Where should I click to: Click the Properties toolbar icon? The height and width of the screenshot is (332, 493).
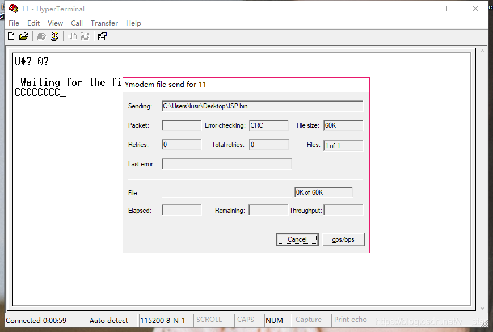(x=103, y=36)
